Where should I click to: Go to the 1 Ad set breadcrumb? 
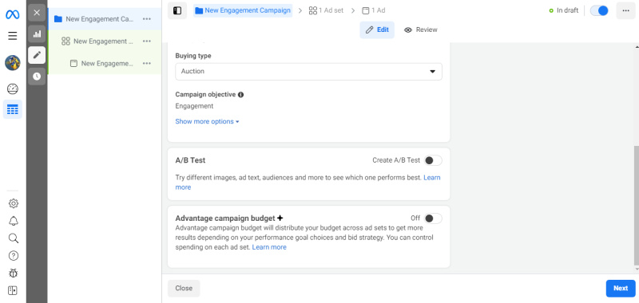(326, 10)
